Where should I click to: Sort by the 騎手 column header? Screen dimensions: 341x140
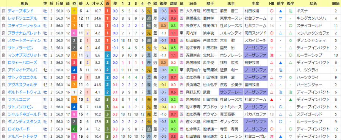click(x=210, y=3)
